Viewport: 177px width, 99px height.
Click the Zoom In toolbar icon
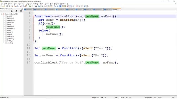pyautogui.click(x=42, y=6)
